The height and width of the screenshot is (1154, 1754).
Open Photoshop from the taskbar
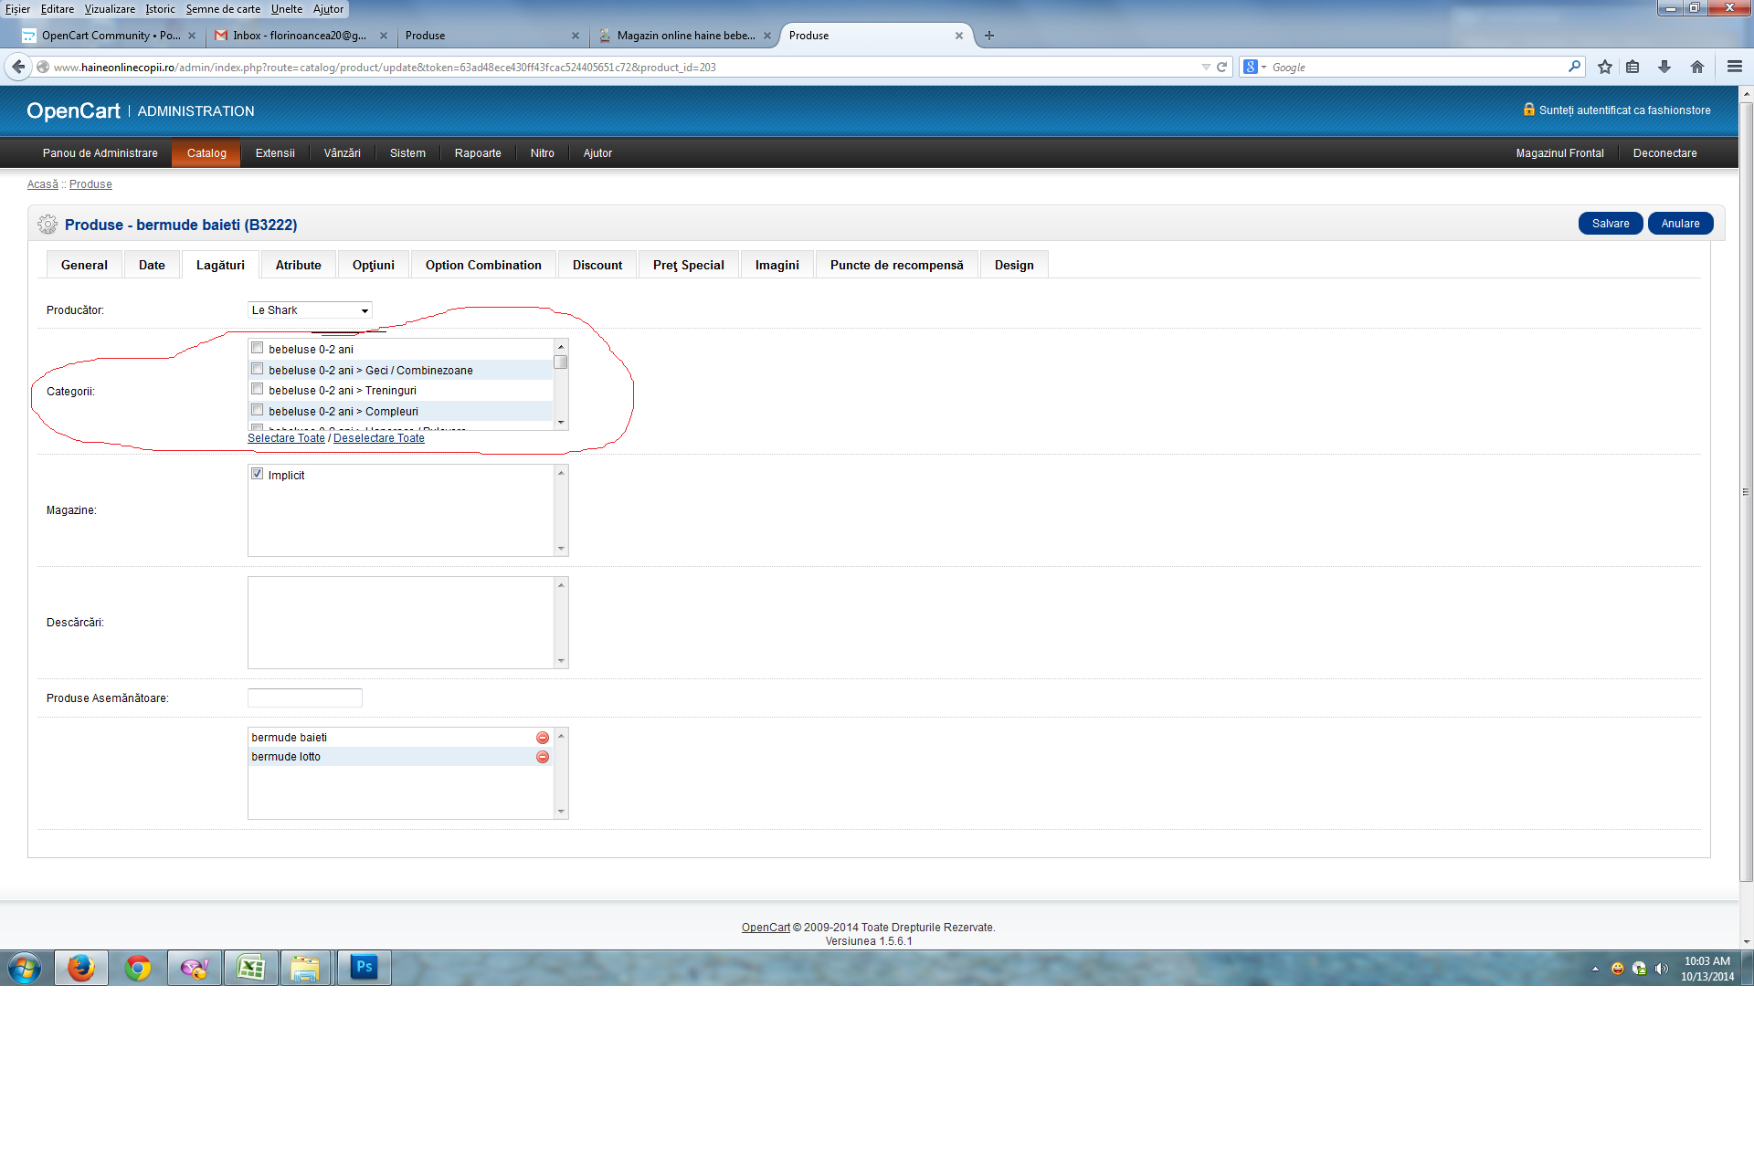365,968
